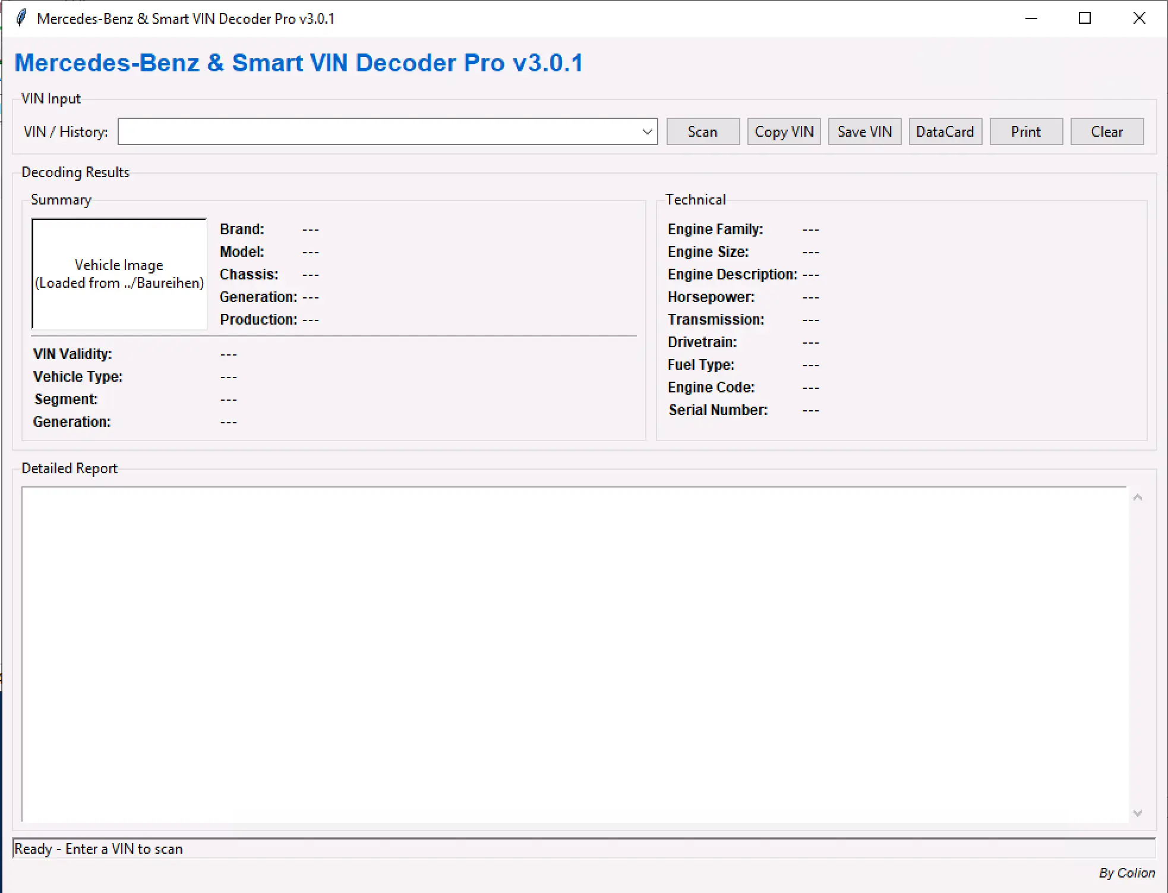Viewport: 1168px width, 893px height.
Task: Open the DataCard for the vehicle
Action: pos(945,131)
